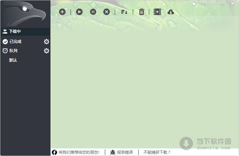Click the mini window mode icon
This screenshot has width=239, height=156.
[203, 4]
